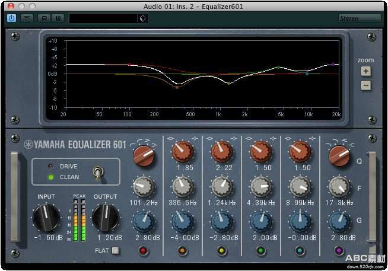Toggle the green band 4 enable LED
Image resolution: width=388 pixels, height=271 pixels.
coord(260,251)
